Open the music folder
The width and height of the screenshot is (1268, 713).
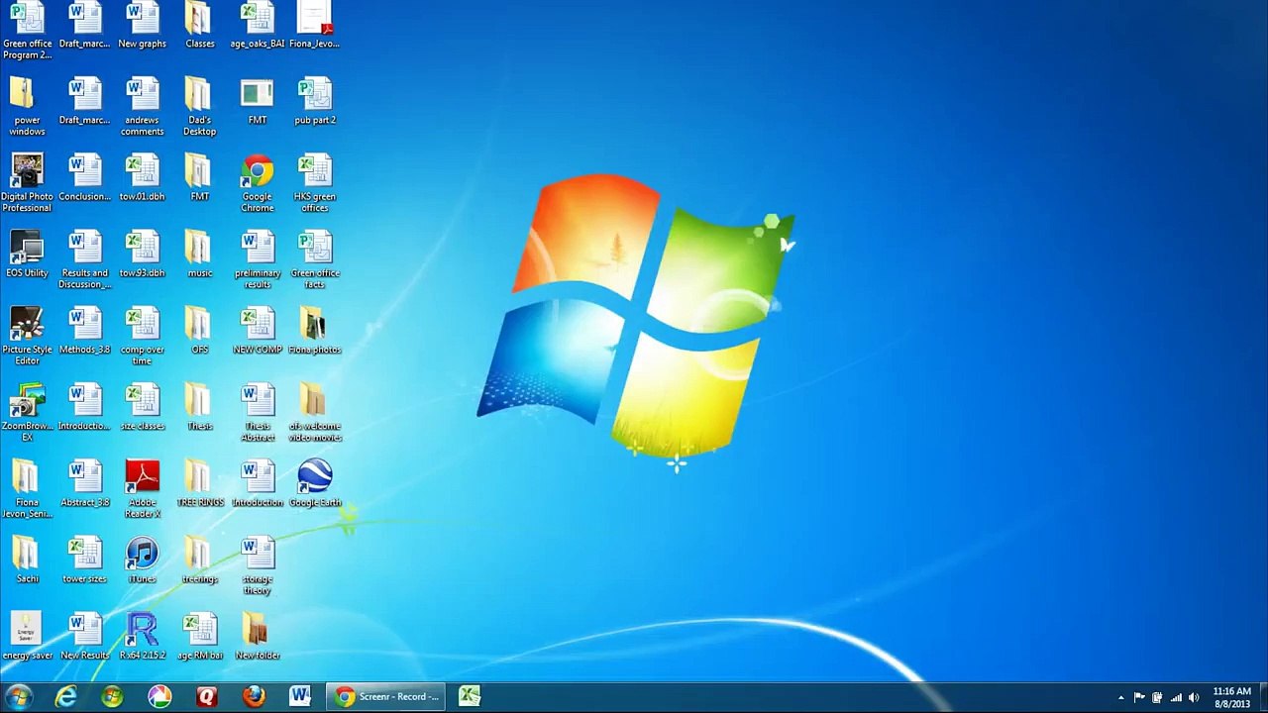(199, 255)
